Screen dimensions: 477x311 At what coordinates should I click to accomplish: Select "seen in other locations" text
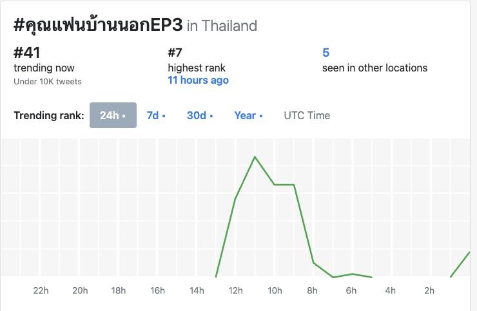pos(375,68)
